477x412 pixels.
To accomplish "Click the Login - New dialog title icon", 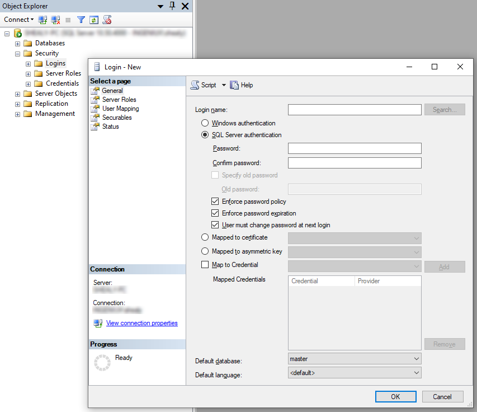I will (x=97, y=67).
